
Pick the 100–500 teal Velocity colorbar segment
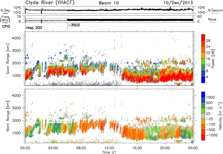tap(203, 105)
